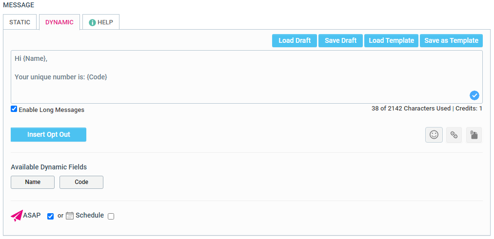Enable the Schedule checkbox

point(111,216)
